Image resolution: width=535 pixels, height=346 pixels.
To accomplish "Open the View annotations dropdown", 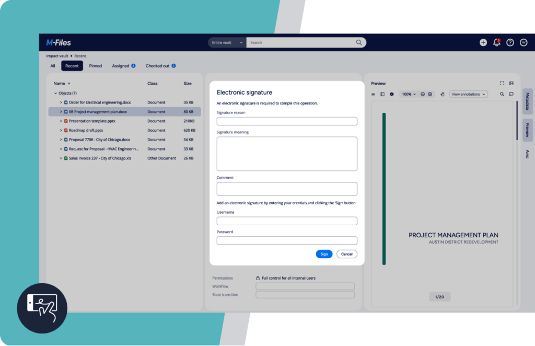I will (x=469, y=94).
